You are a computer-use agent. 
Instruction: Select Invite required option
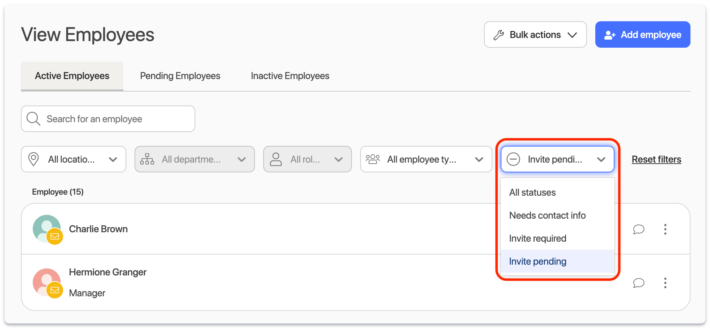(x=537, y=239)
